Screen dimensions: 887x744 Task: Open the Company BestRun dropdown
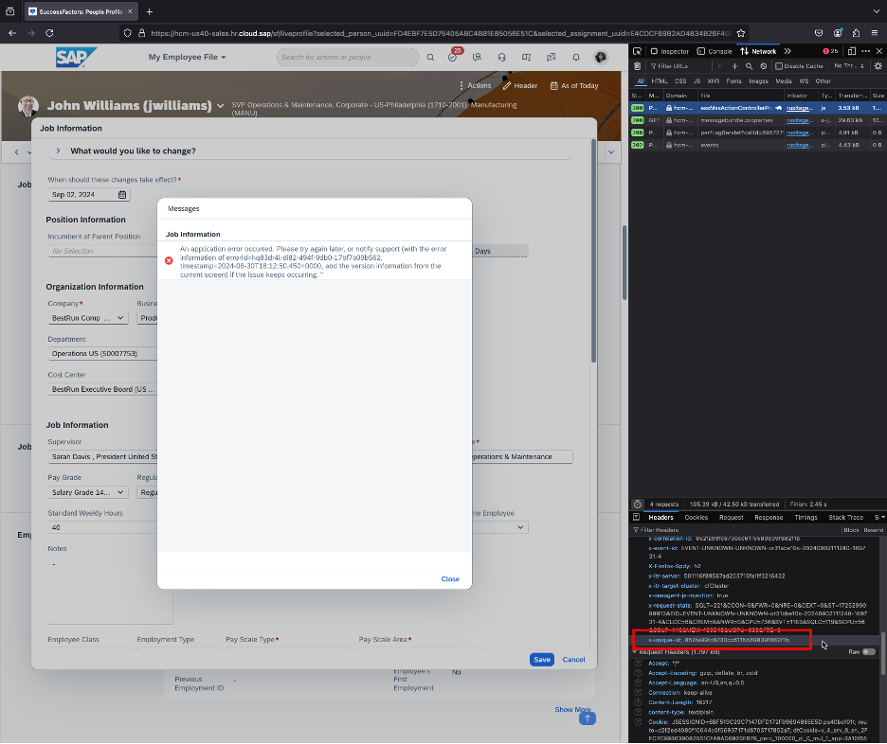pos(88,318)
